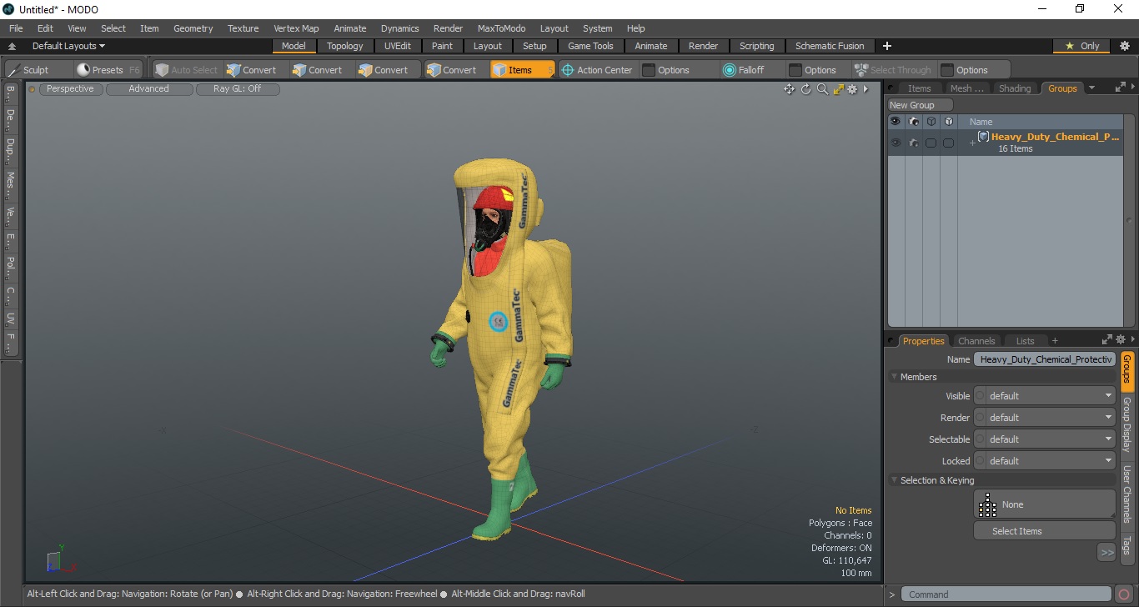Open the Group Display vertical tab
The width and height of the screenshot is (1139, 607).
pyautogui.click(x=1126, y=424)
